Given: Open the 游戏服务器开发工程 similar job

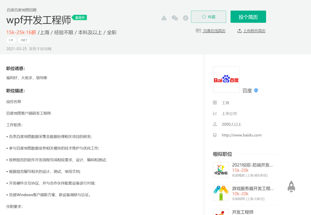Looking at the screenshot, I should 253,189.
